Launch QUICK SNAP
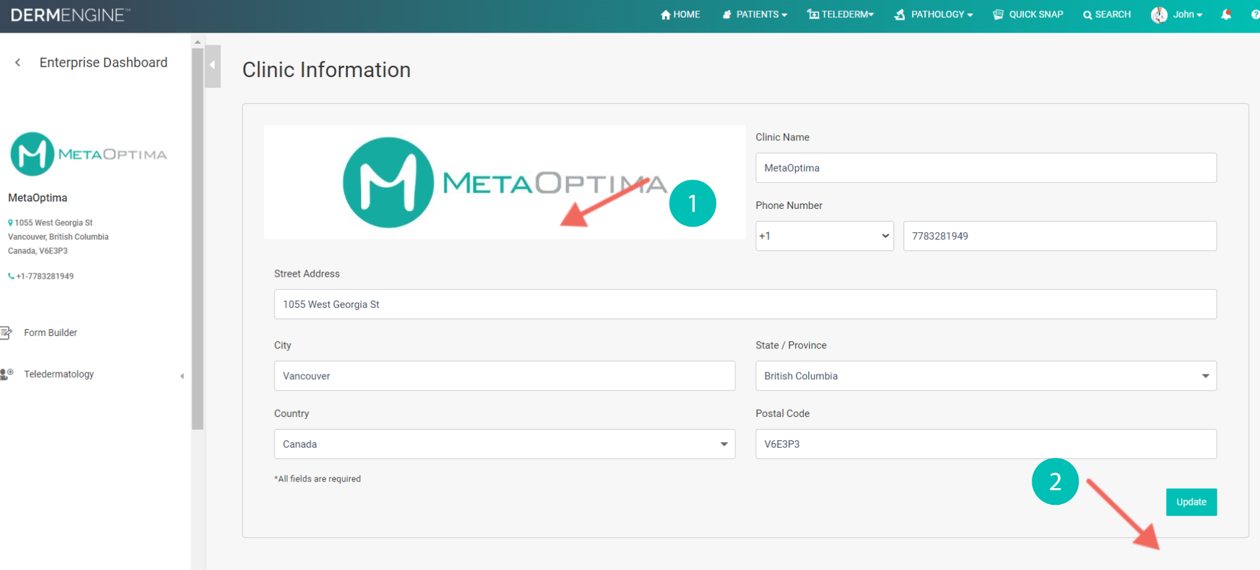This screenshot has height=570, width=1260. click(1028, 15)
